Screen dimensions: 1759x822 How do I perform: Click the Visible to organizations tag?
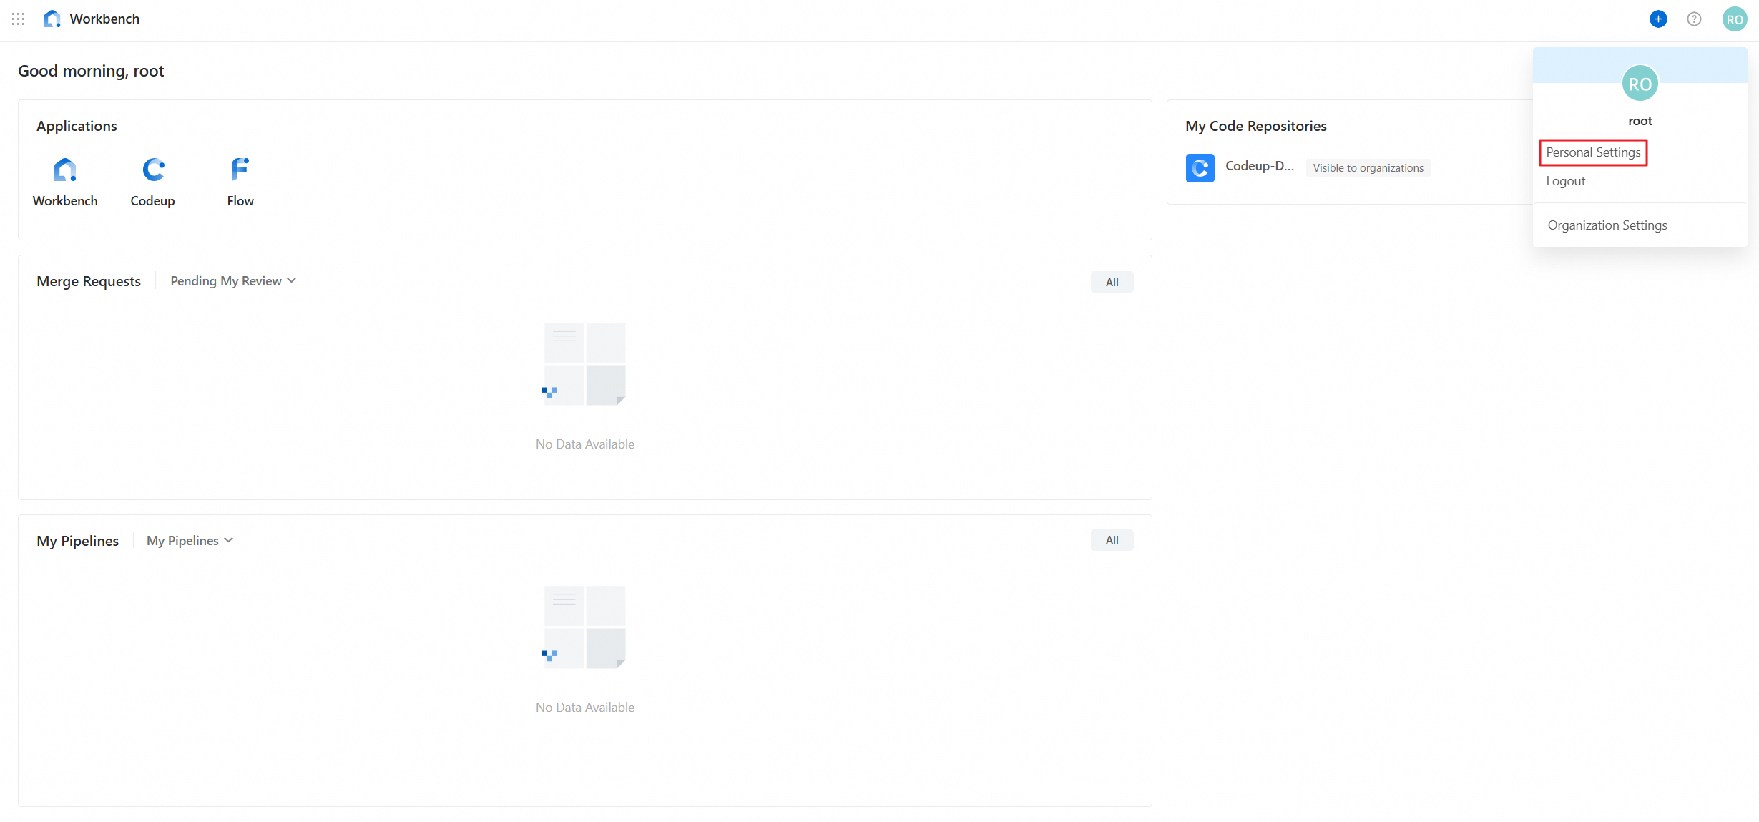(1368, 168)
